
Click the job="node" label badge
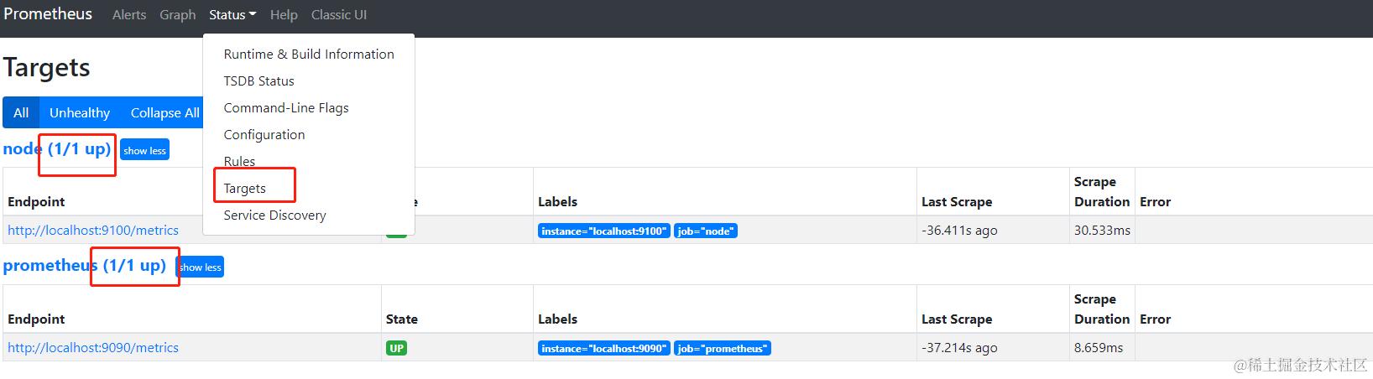pos(706,231)
